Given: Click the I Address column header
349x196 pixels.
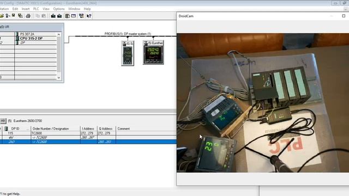Looking at the screenshot, I should [x=88, y=128].
